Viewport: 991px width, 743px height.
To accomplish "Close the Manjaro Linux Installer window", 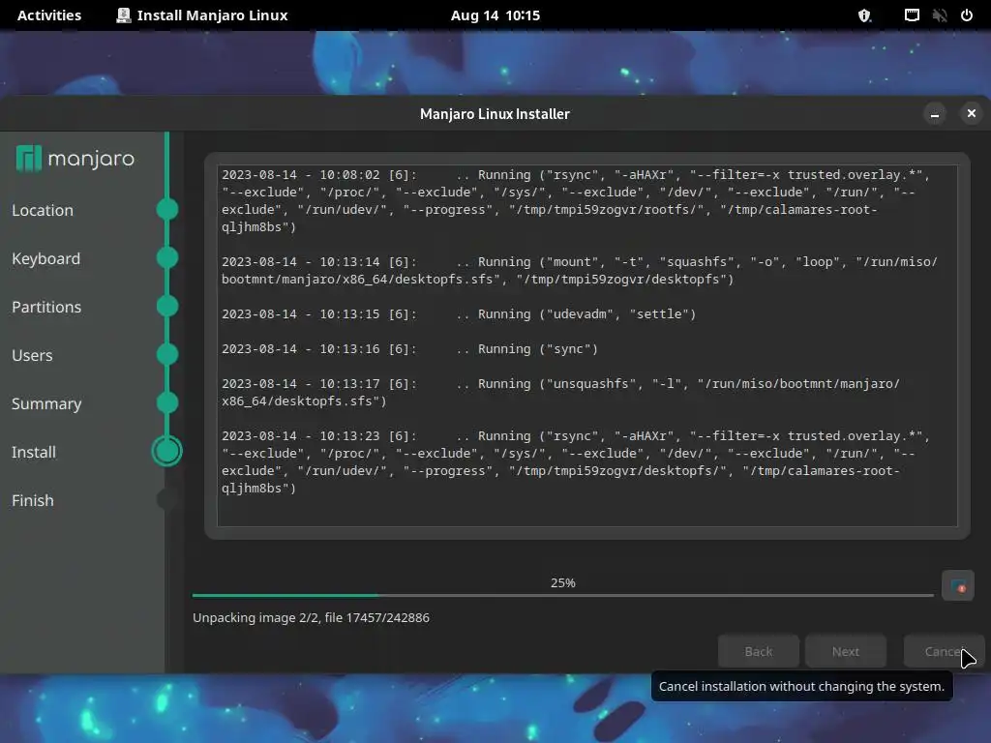I will pos(972,113).
